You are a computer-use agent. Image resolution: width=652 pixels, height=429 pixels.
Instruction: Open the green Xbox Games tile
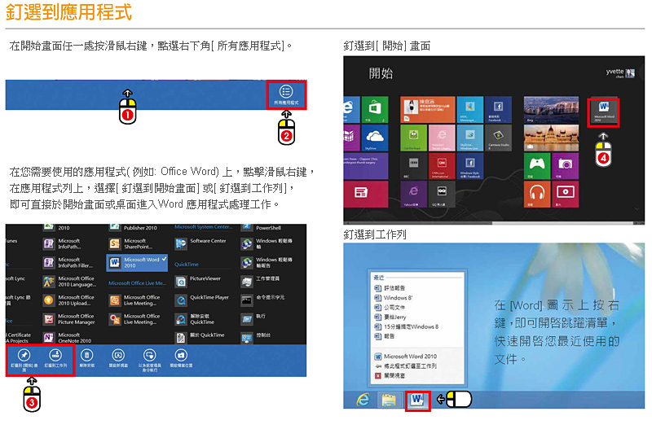pos(537,166)
